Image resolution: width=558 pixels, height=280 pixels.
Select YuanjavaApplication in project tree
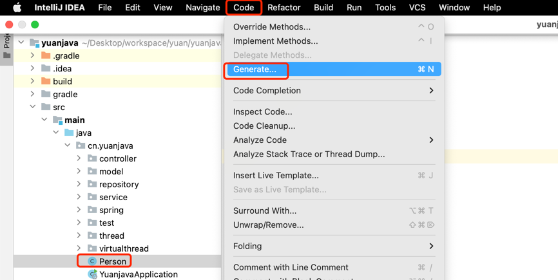click(x=139, y=274)
